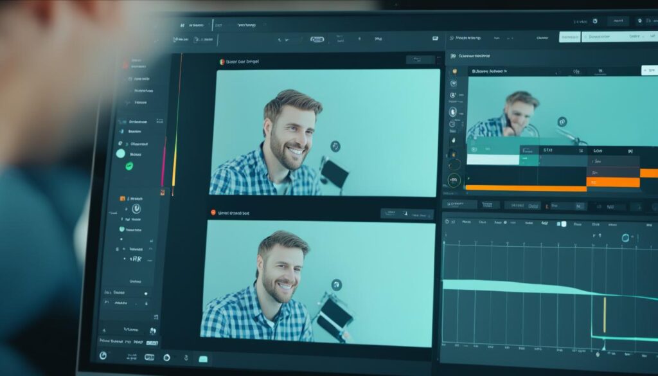This screenshot has height=376, width=658.
Task: Select the upper preview video of smiling man
Action: [x=324, y=132]
